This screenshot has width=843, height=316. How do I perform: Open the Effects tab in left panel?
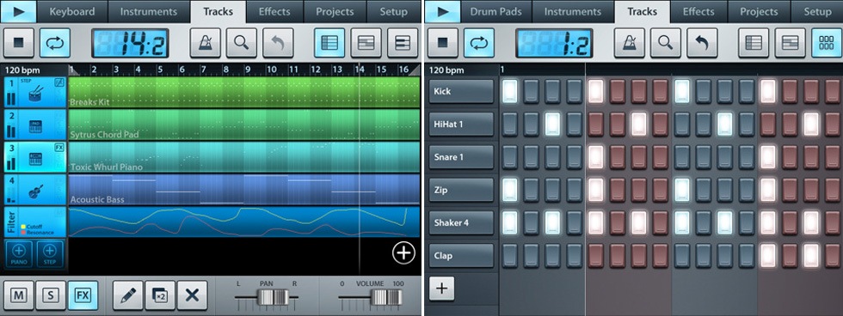coord(274,11)
